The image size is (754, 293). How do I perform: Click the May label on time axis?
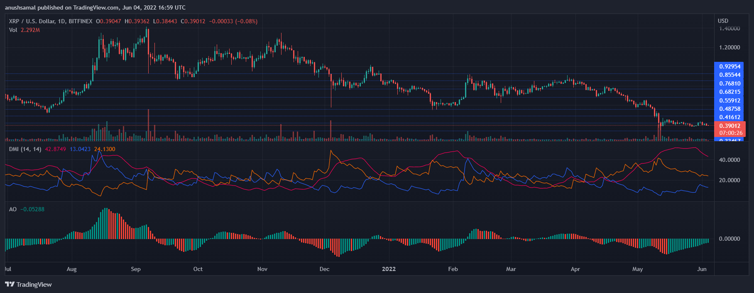pyautogui.click(x=638, y=269)
